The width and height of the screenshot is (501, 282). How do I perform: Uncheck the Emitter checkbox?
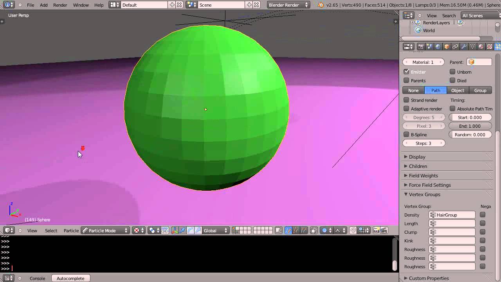pos(406,72)
